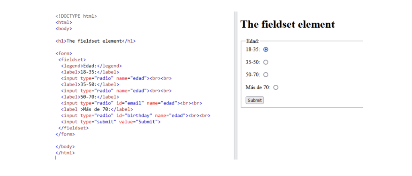
Task: Select the Más de 70 radio button
Action: pyautogui.click(x=276, y=88)
